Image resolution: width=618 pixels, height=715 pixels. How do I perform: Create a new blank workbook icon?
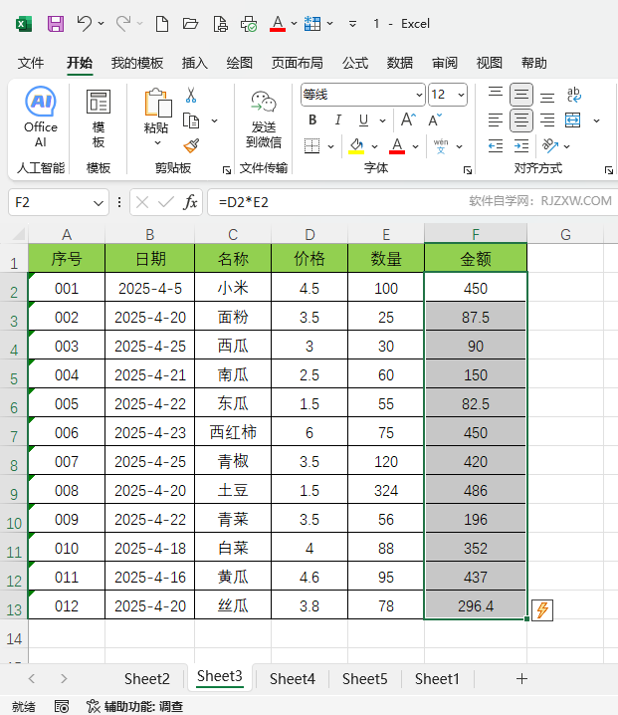point(162,23)
